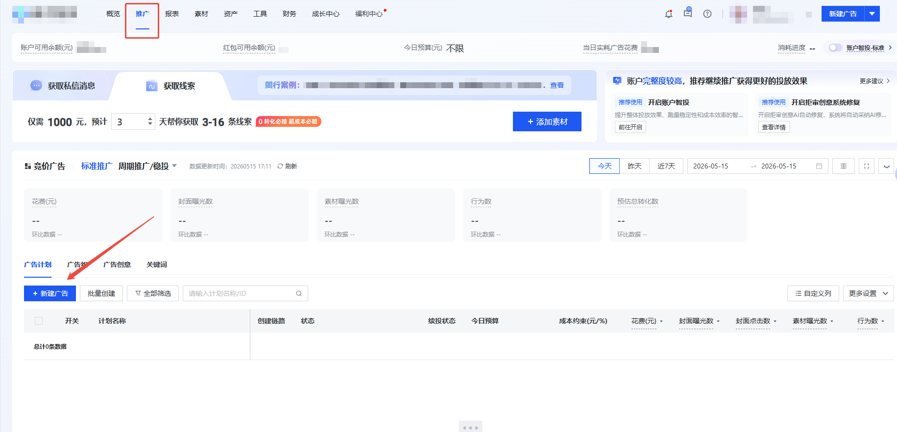Click the help question mark icon

707,14
